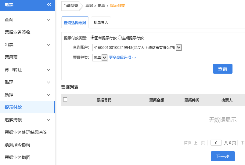This screenshot has height=165, width=245.
Task: Switch to 批量导入 tab
Action: (101, 23)
